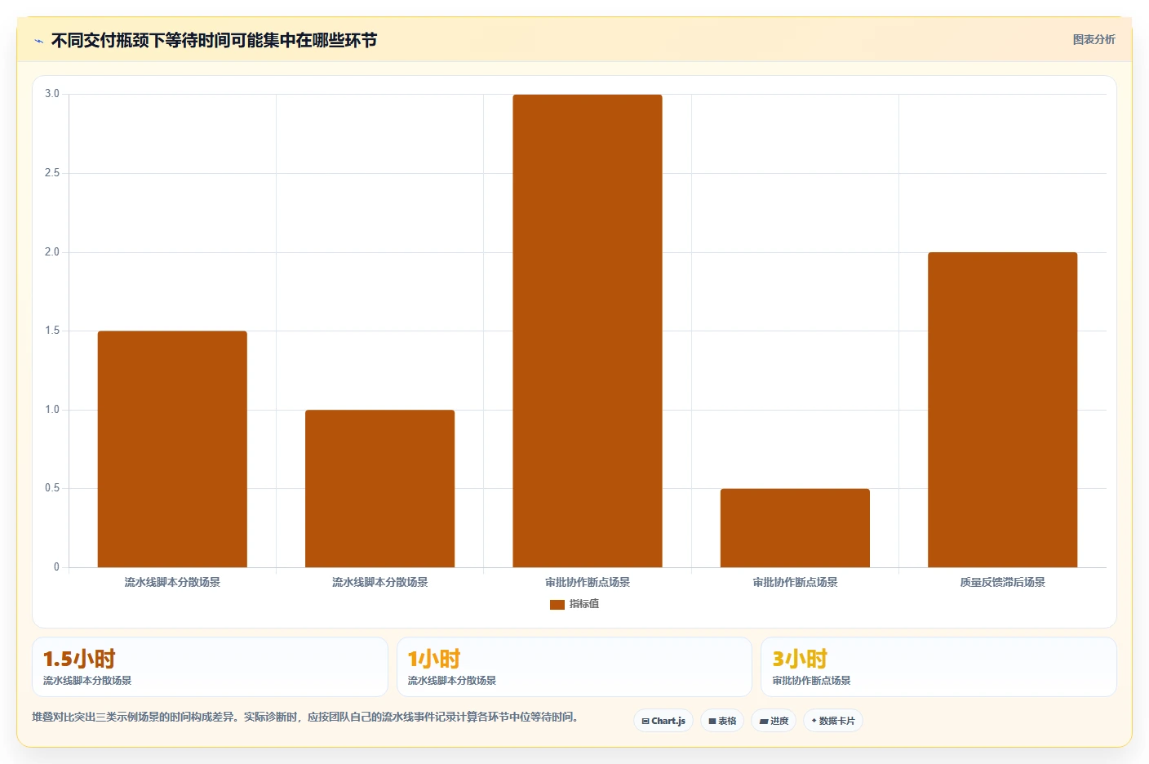Open the 1.5小时 data card
Screen dimensions: 1149x764
click(x=210, y=667)
